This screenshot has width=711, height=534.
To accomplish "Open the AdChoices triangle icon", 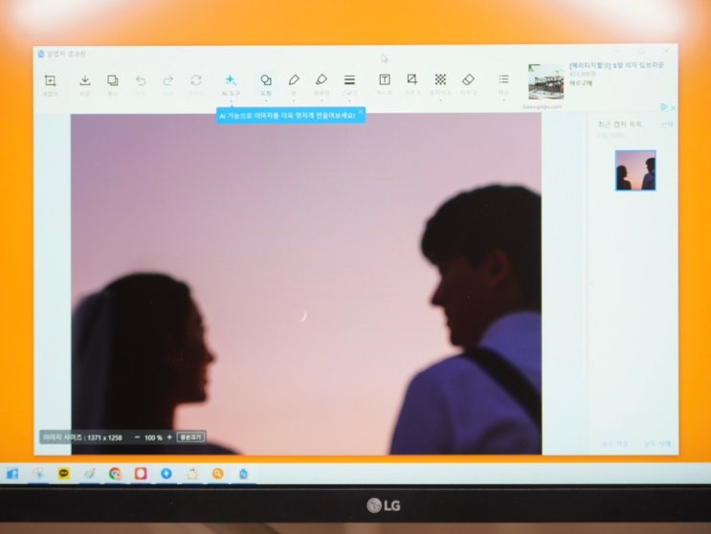I will coord(664,107).
